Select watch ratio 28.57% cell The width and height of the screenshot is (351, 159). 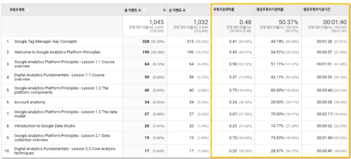coord(277,151)
